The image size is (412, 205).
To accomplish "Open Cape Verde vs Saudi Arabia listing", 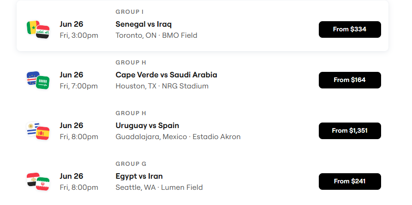I will pyautogui.click(x=167, y=75).
